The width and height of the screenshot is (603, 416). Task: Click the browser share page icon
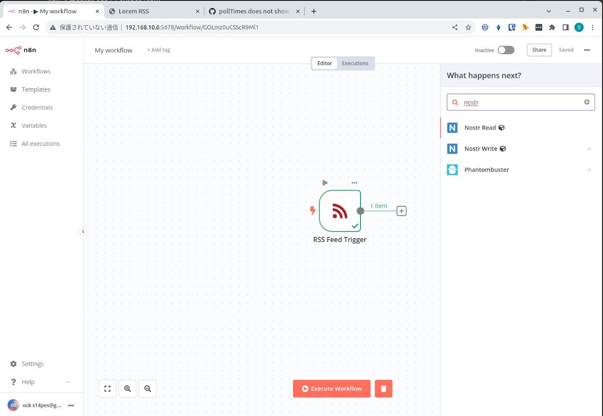pos(455,27)
